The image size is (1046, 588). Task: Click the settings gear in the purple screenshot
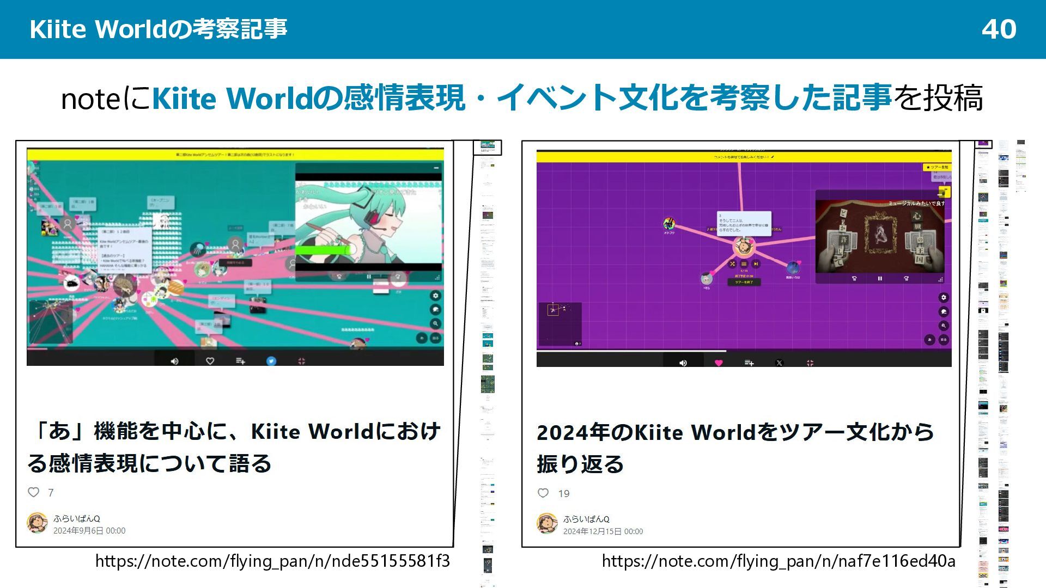coord(944,298)
